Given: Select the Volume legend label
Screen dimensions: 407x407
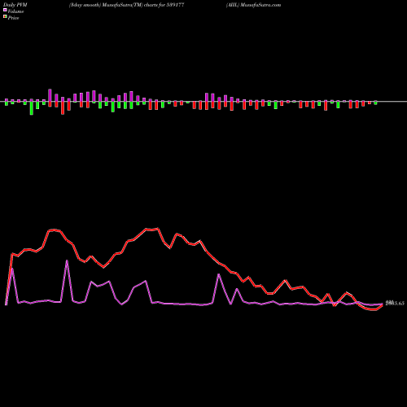Looking at the screenshot, I should 15,11.
